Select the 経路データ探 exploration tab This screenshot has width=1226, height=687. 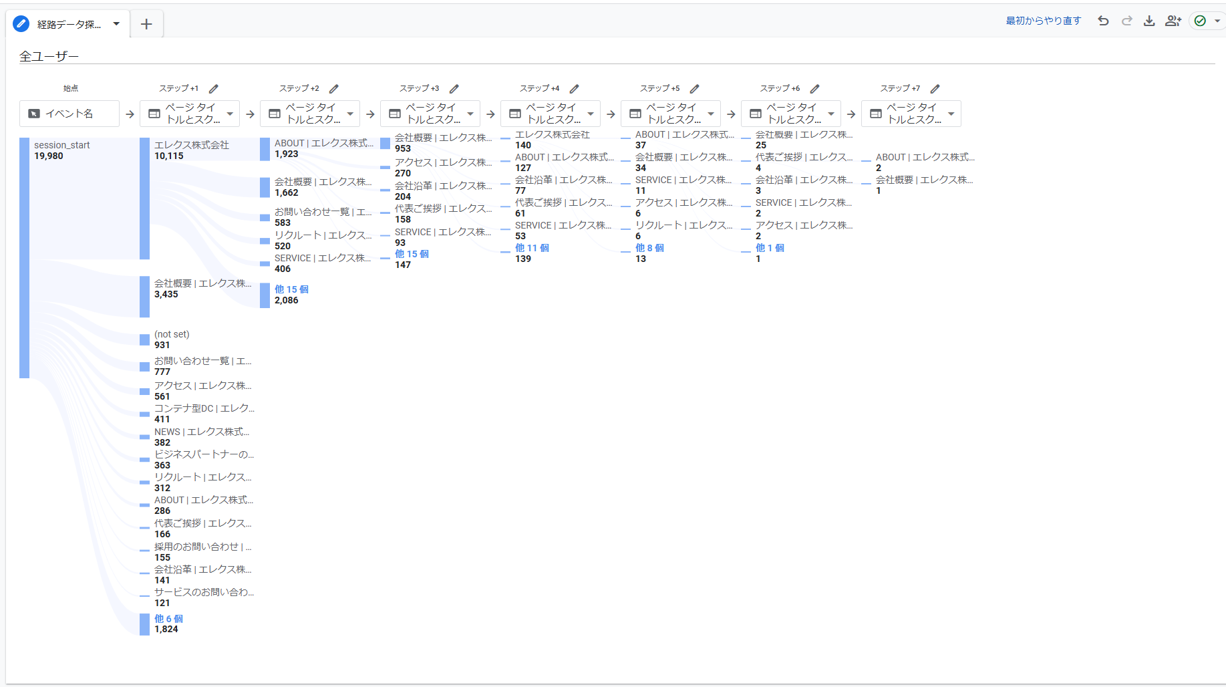pyautogui.click(x=67, y=23)
